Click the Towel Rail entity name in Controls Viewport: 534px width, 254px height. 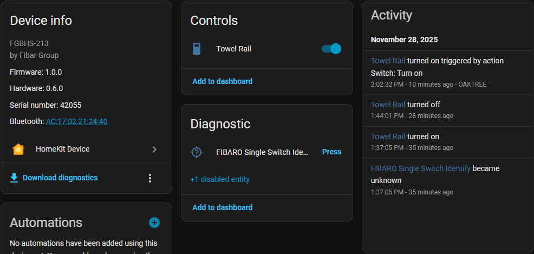coord(233,49)
